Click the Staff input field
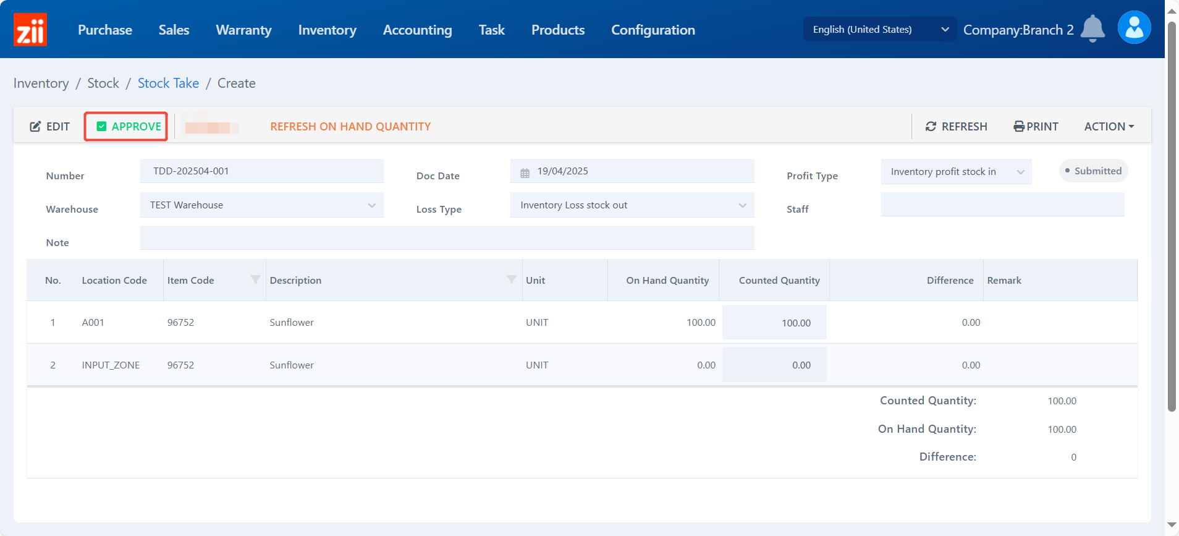 1002,204
